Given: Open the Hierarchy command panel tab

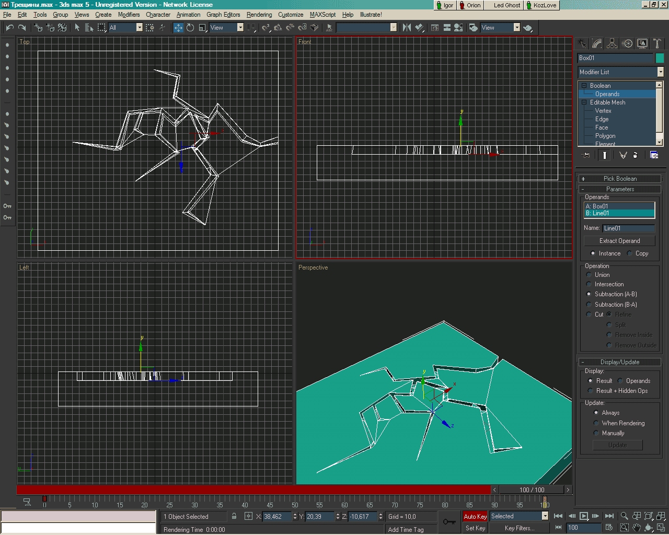Looking at the screenshot, I should [x=613, y=44].
